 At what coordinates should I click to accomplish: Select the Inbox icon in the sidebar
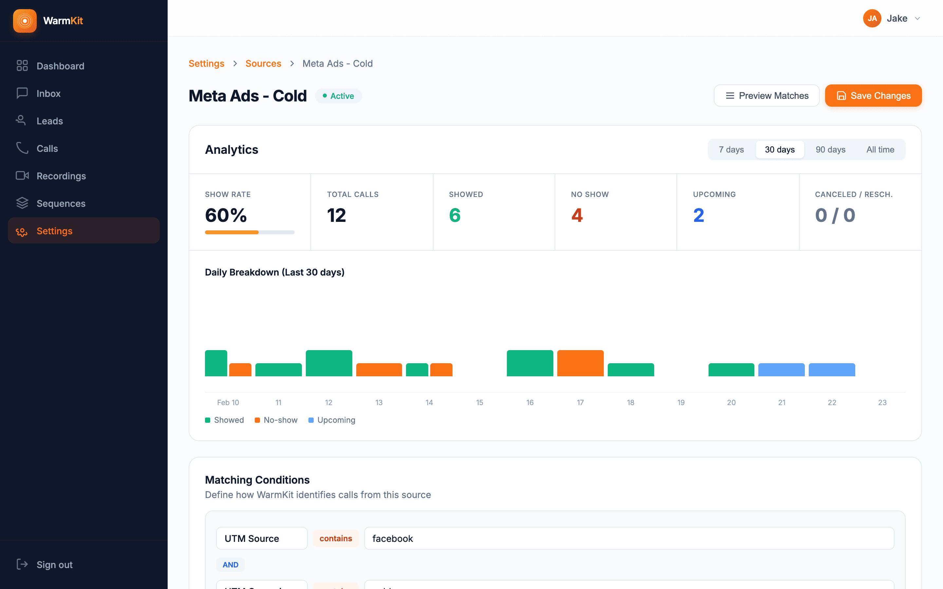(x=22, y=93)
